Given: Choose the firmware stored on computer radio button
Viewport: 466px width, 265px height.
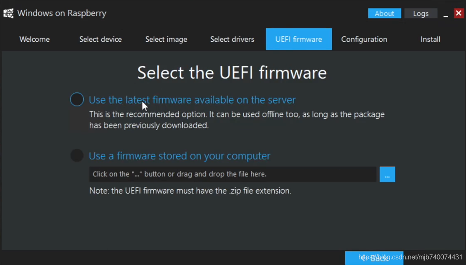Looking at the screenshot, I should [77, 155].
